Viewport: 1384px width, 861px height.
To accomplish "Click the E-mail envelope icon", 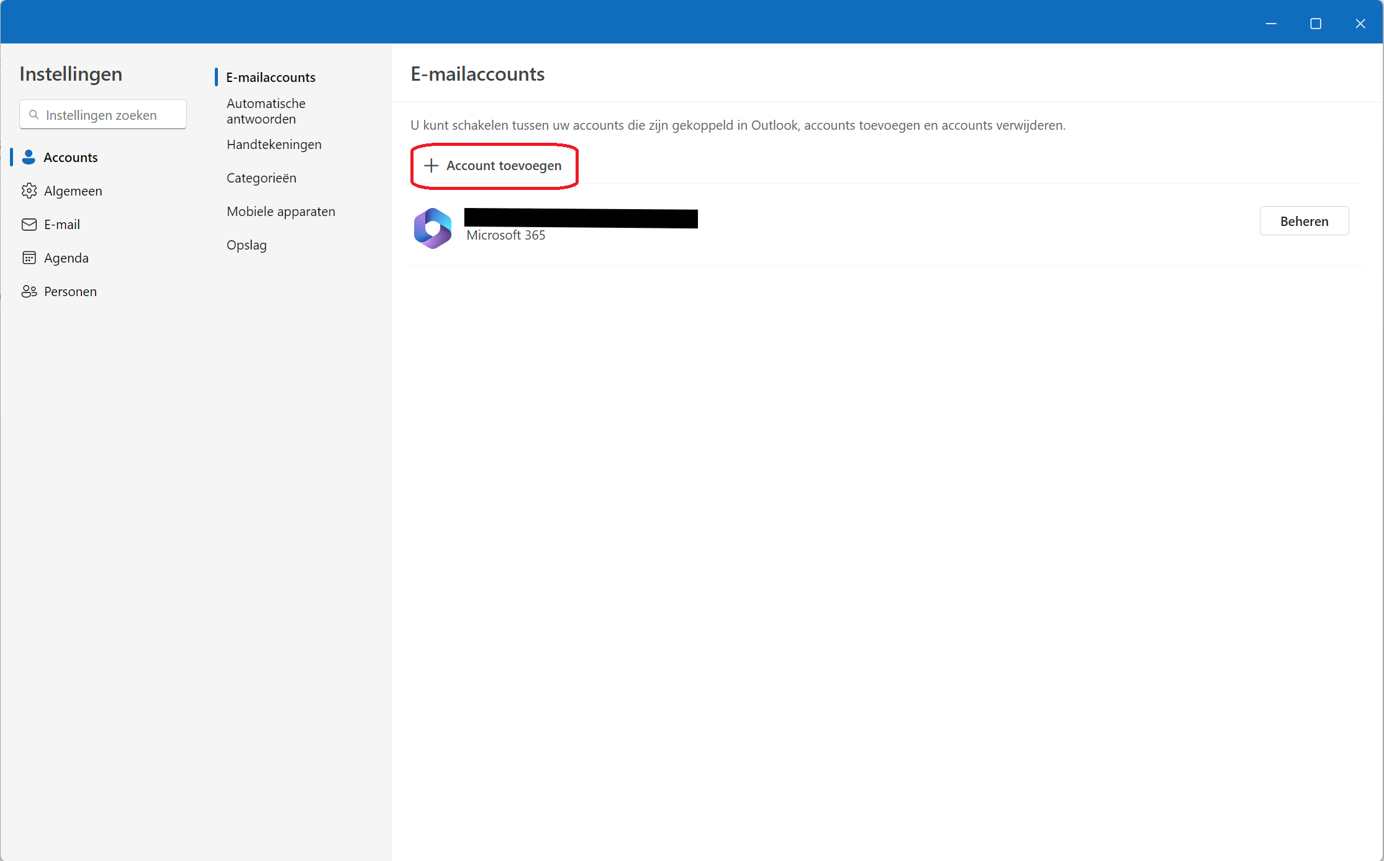I will (29, 224).
